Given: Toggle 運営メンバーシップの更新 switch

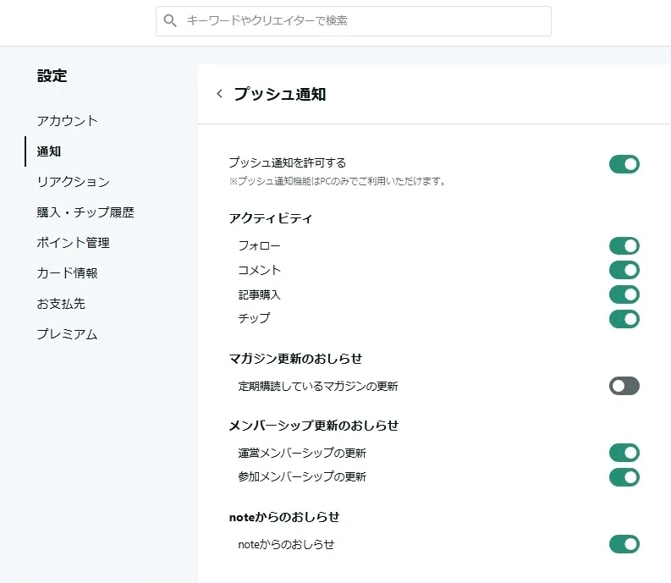Looking at the screenshot, I should point(624,453).
